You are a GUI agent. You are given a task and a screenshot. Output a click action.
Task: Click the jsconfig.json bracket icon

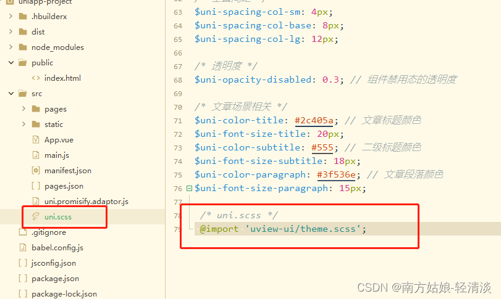click(x=23, y=263)
